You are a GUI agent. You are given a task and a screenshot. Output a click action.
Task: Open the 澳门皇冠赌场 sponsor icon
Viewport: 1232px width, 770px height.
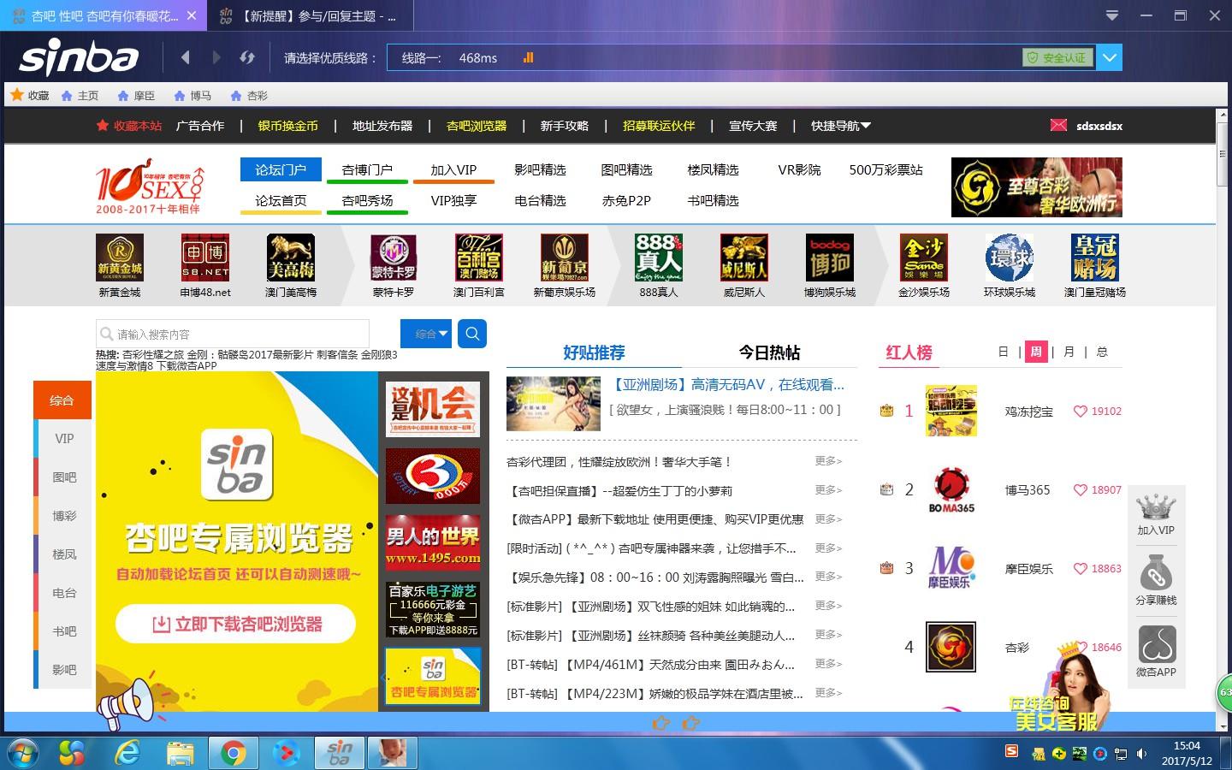[1095, 258]
